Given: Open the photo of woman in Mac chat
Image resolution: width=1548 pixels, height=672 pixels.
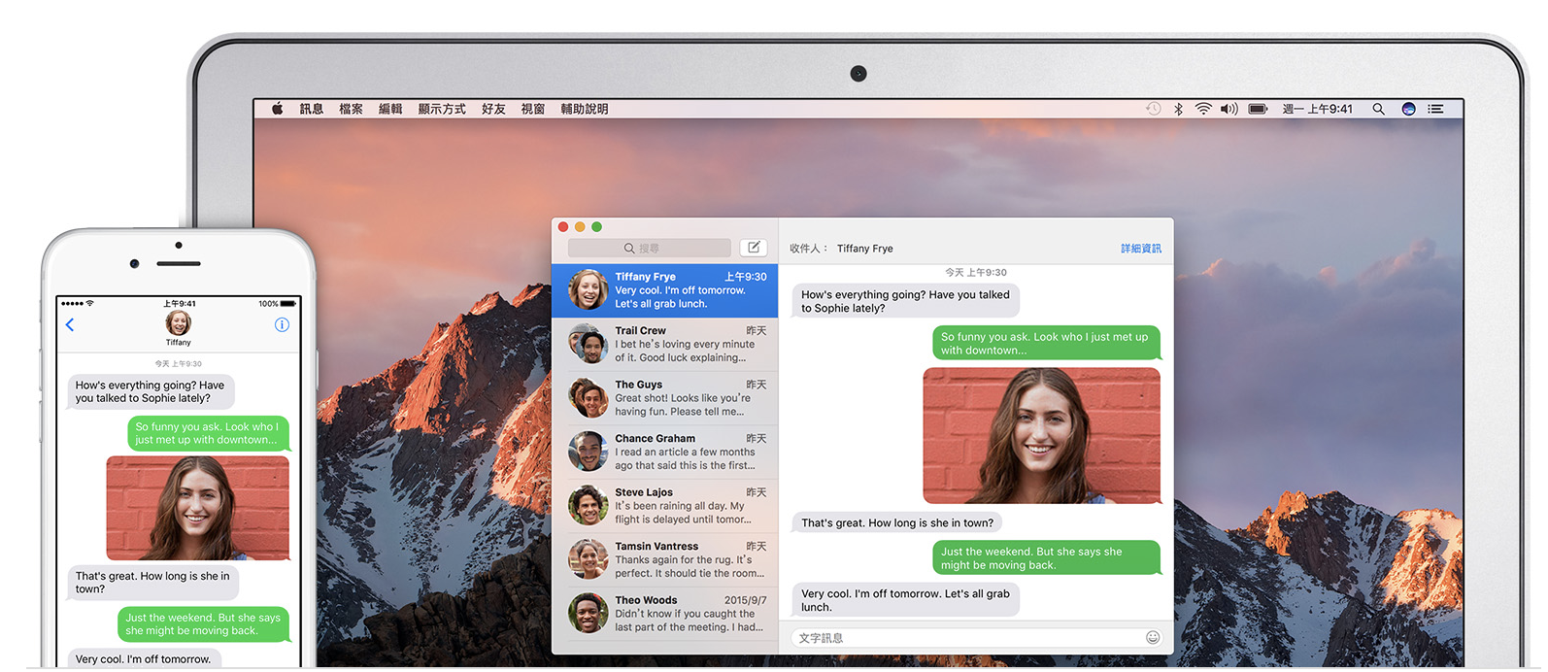Looking at the screenshot, I should [1041, 435].
